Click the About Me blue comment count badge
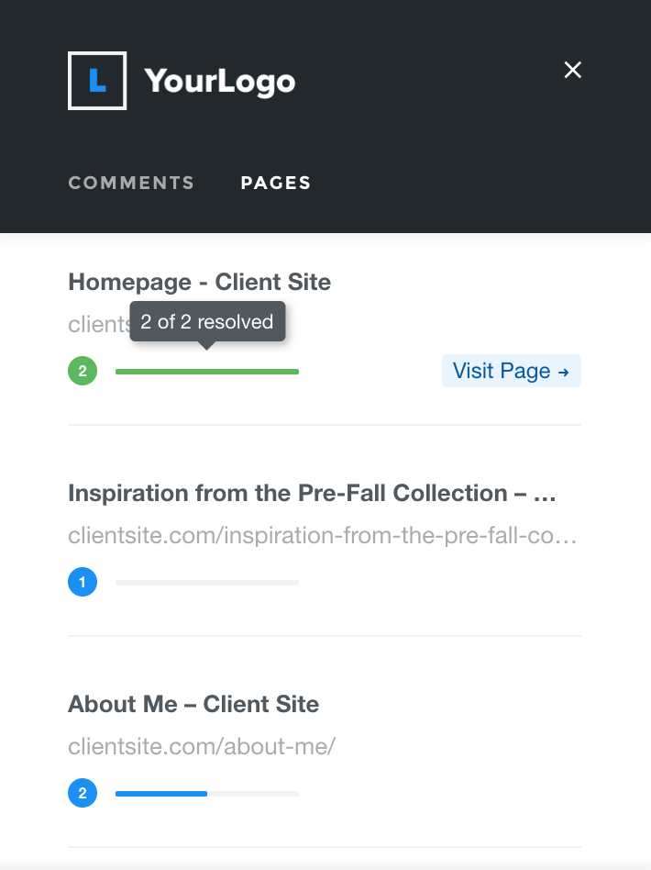This screenshot has width=651, height=870. pos(83,794)
